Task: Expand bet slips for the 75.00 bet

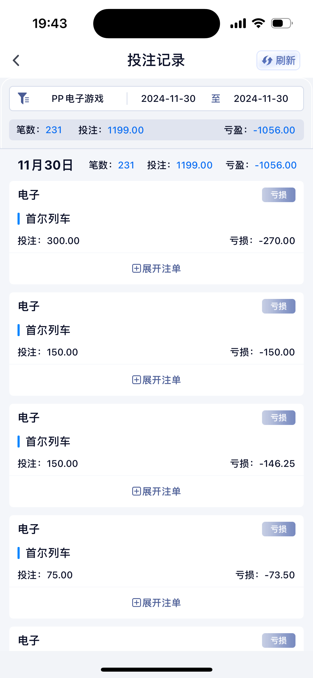Action: point(156,603)
